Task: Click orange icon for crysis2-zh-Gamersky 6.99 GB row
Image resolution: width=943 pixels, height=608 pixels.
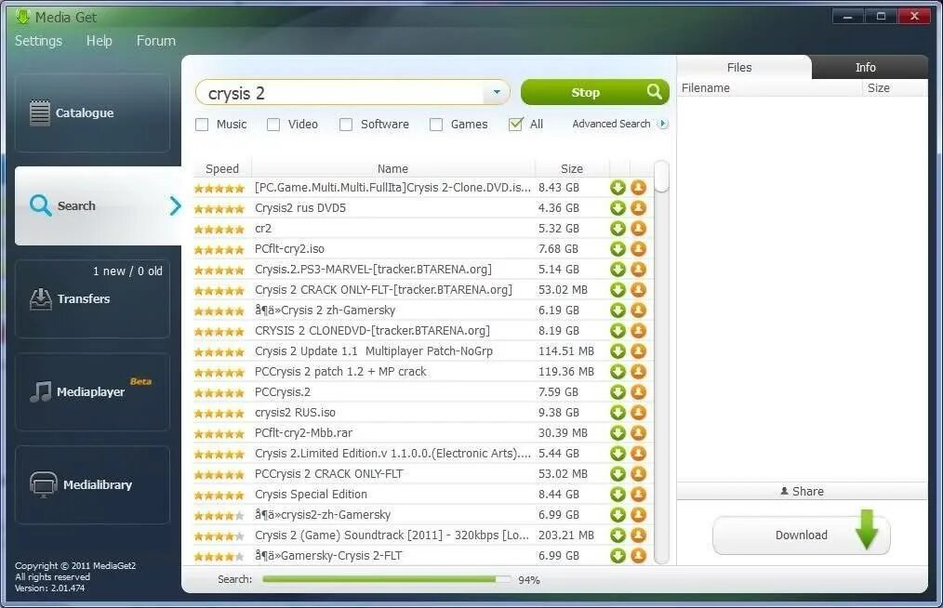Action: (x=638, y=515)
